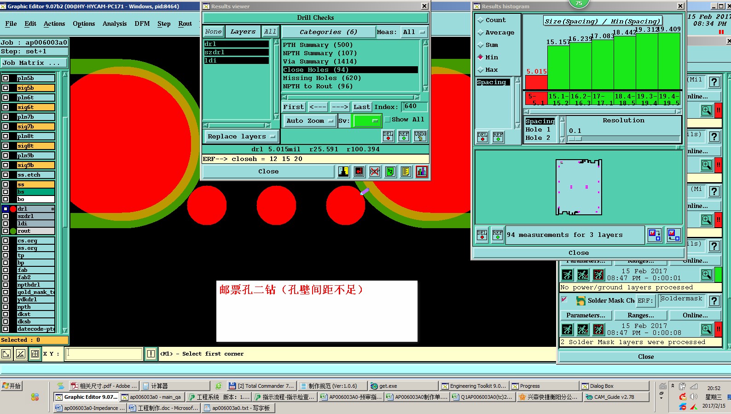Open the Meas: All dropdown
731x414 pixels.
pos(414,32)
